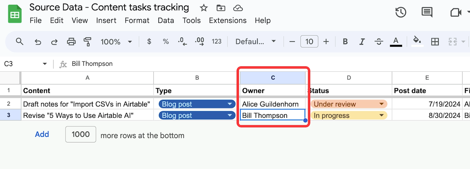Image resolution: width=470 pixels, height=169 pixels.
Task: Open the View menu
Action: 80,21
